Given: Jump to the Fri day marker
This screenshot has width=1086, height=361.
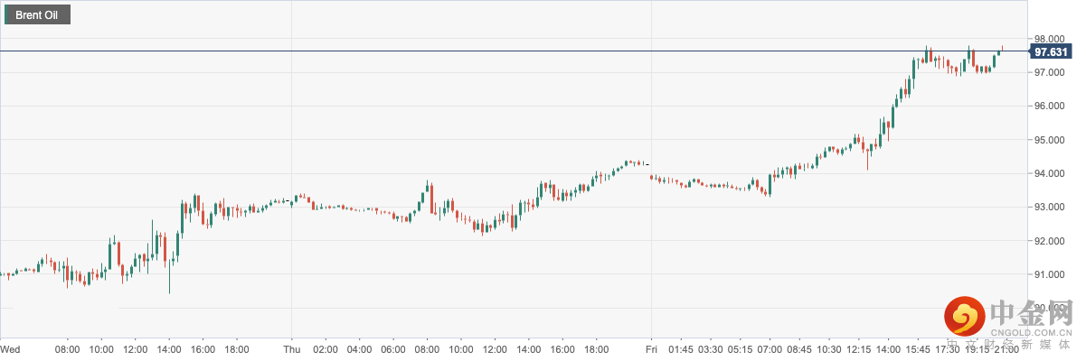Looking at the screenshot, I should [x=650, y=349].
